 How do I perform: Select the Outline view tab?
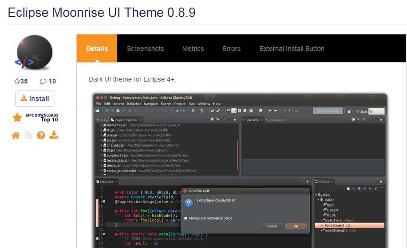pos(324,182)
